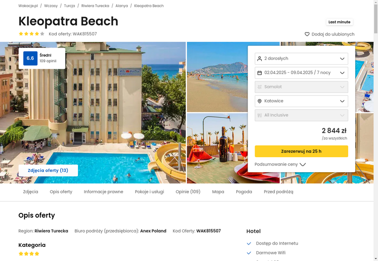Click the person icon in travelers field
Viewport: 378px width, 261px height.
coord(259,59)
